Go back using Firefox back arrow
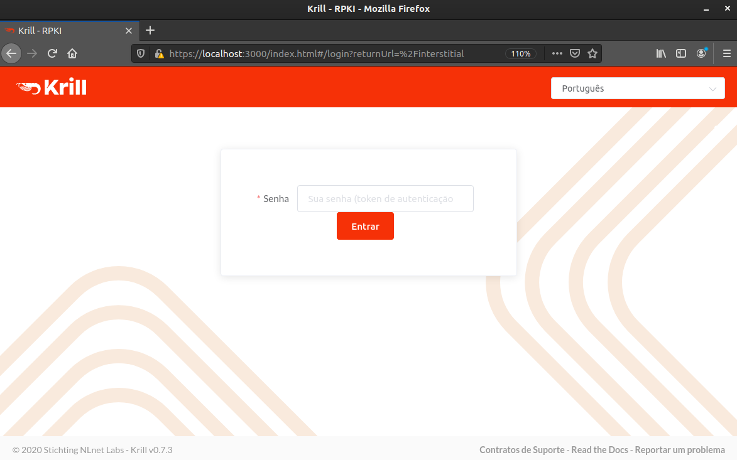 (x=11, y=53)
